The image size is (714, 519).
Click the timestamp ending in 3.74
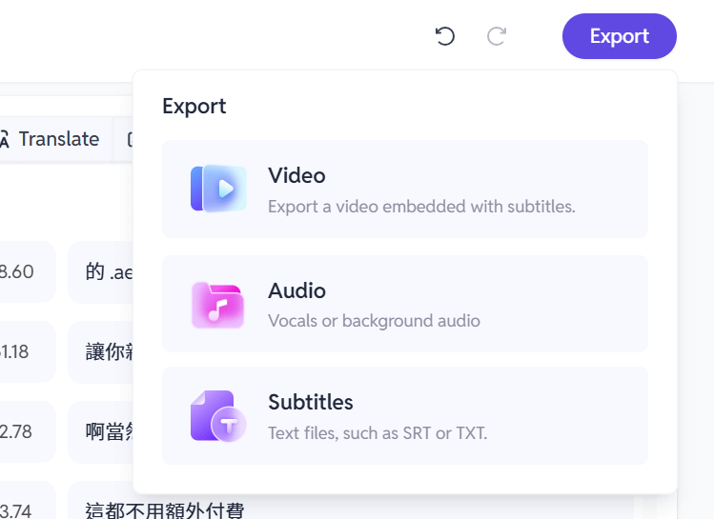[x=16, y=509]
